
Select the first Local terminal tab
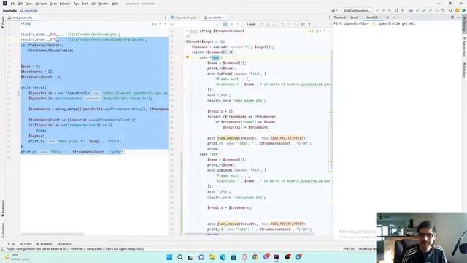point(354,18)
